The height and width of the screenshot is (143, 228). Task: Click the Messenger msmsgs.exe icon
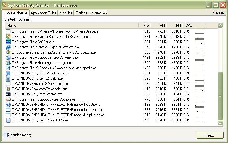(8, 62)
